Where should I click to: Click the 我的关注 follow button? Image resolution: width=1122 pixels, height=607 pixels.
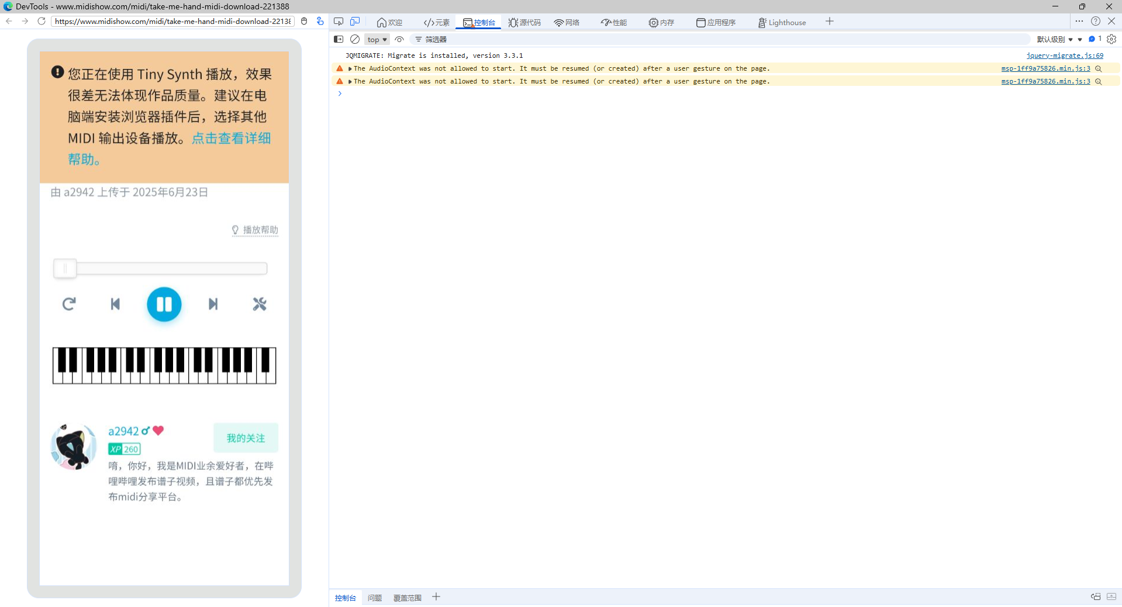(246, 438)
